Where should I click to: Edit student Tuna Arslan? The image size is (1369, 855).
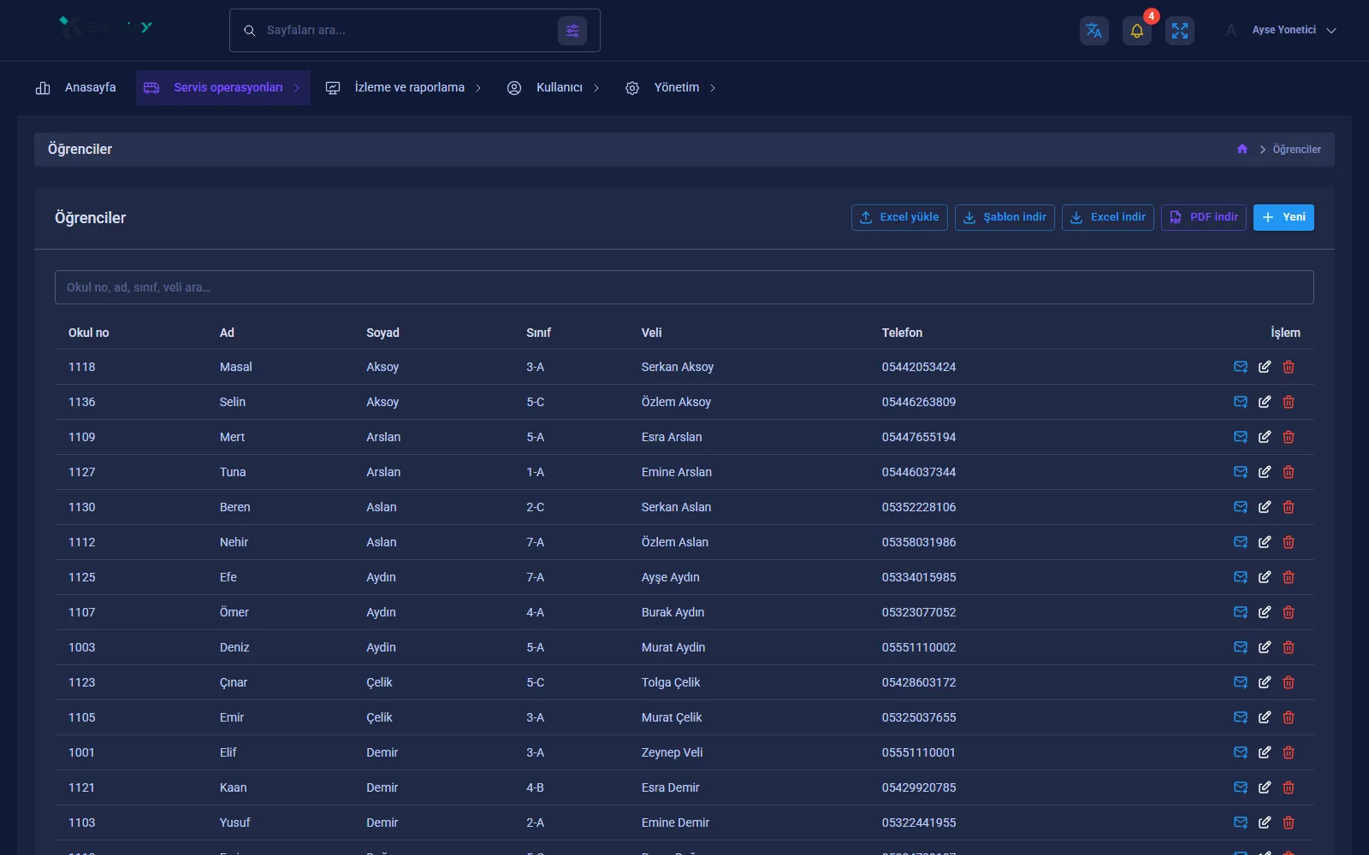(1265, 472)
